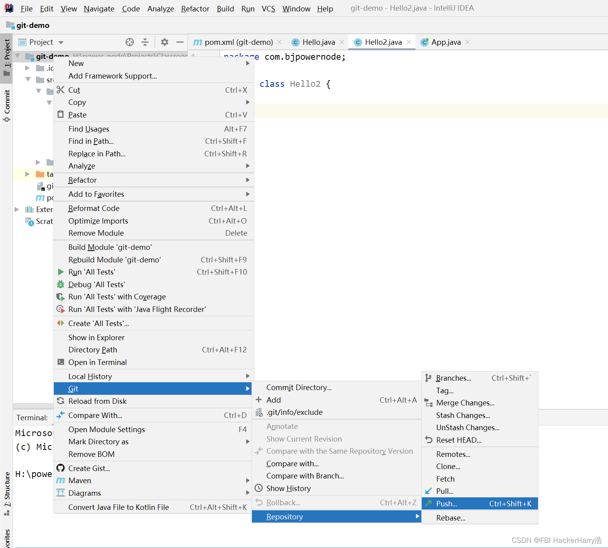Click the GitHub Create Gist icon
Screen dimensions: 608x548
[x=61, y=468]
